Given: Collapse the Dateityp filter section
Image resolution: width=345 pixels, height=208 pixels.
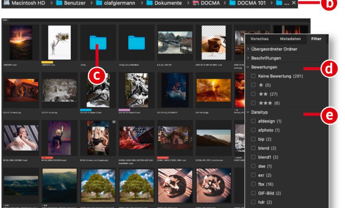Looking at the screenshot, I should pos(248,112).
